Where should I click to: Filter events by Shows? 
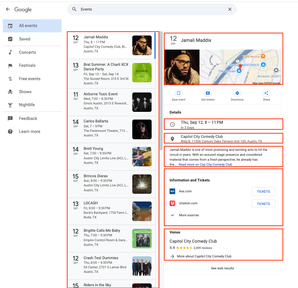coord(32,92)
